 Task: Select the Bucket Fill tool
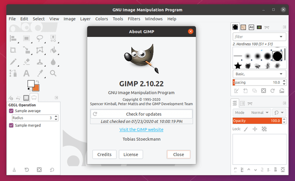coord(53,50)
